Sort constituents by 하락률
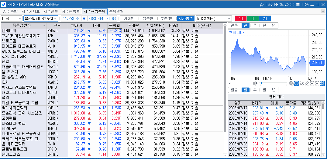 167,18
